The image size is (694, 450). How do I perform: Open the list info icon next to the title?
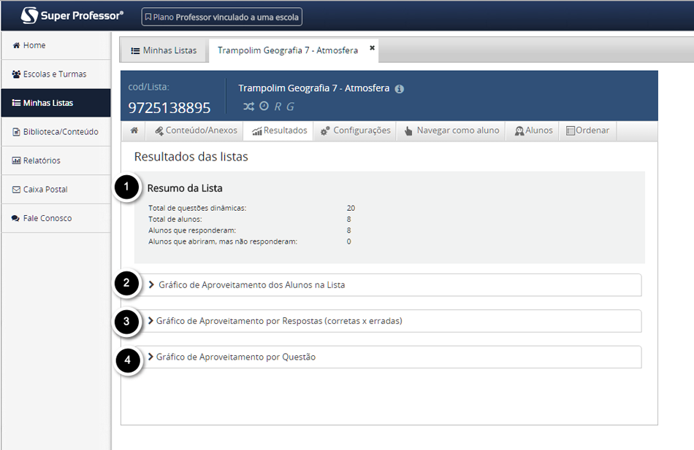click(398, 88)
